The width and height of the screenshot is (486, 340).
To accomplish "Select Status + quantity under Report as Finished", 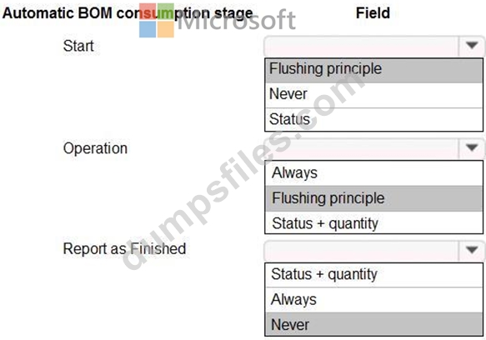I will coord(373,275).
